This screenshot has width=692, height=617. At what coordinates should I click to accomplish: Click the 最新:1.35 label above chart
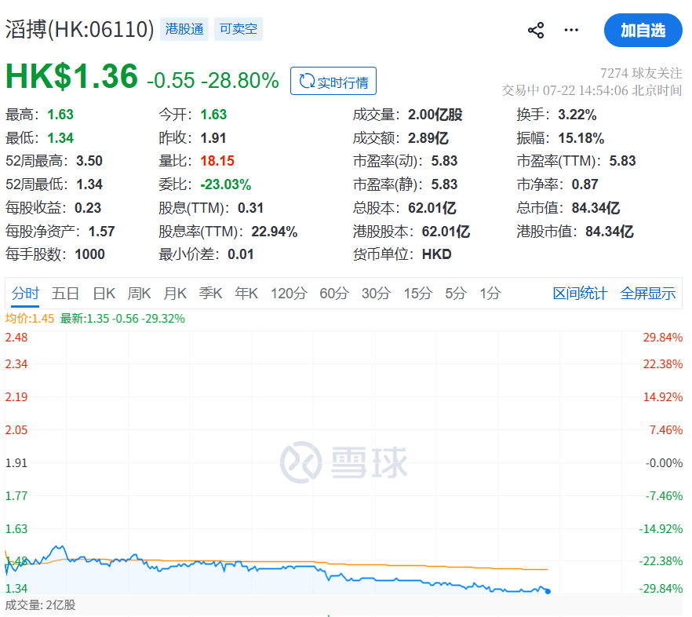(x=122, y=319)
